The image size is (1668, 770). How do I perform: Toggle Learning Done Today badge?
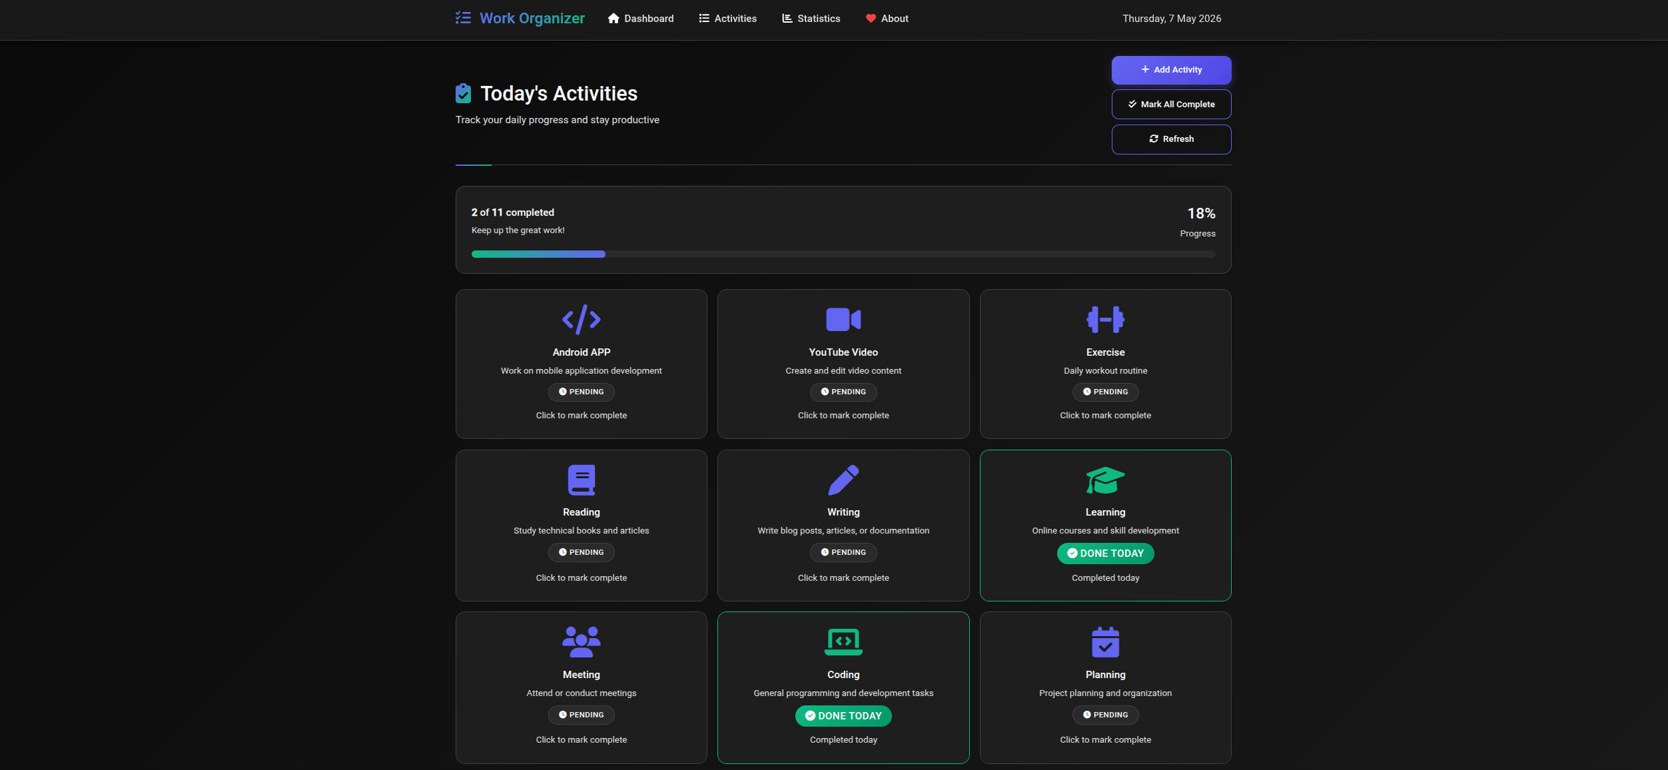pos(1105,553)
